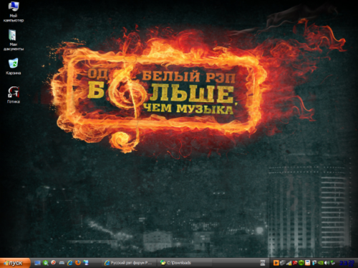Launch Internet Explorer from quick launch
Image resolution: width=358 pixels, height=268 pixels.
pyautogui.click(x=70, y=263)
